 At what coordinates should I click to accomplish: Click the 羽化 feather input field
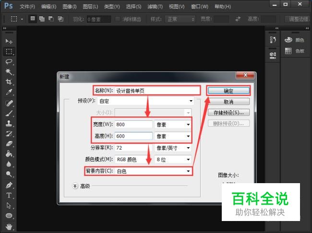(x=99, y=19)
